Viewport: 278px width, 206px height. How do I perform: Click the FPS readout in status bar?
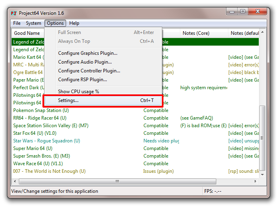click(213, 191)
